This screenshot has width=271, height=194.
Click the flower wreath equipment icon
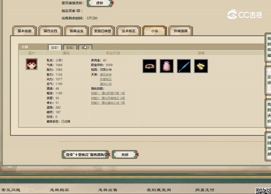click(x=149, y=66)
